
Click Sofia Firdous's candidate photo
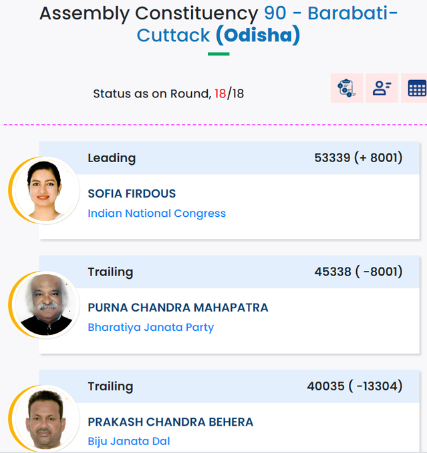[x=45, y=191]
